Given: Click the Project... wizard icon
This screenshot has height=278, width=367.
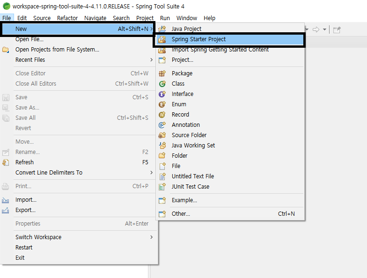Looking at the screenshot, I should tap(162, 60).
